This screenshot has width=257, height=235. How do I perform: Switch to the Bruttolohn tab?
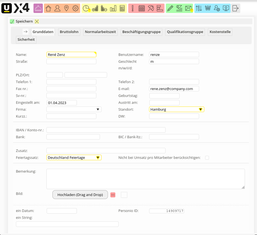[x=69, y=32]
